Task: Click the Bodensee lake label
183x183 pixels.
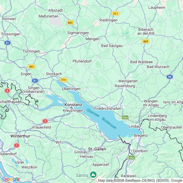Action: click(109, 123)
